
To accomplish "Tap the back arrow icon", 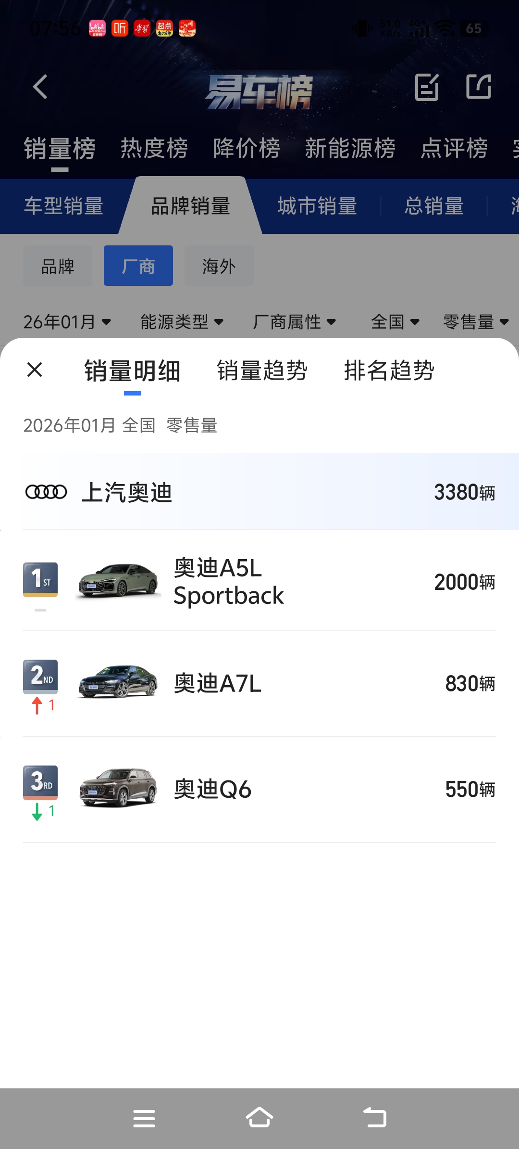I will click(40, 87).
